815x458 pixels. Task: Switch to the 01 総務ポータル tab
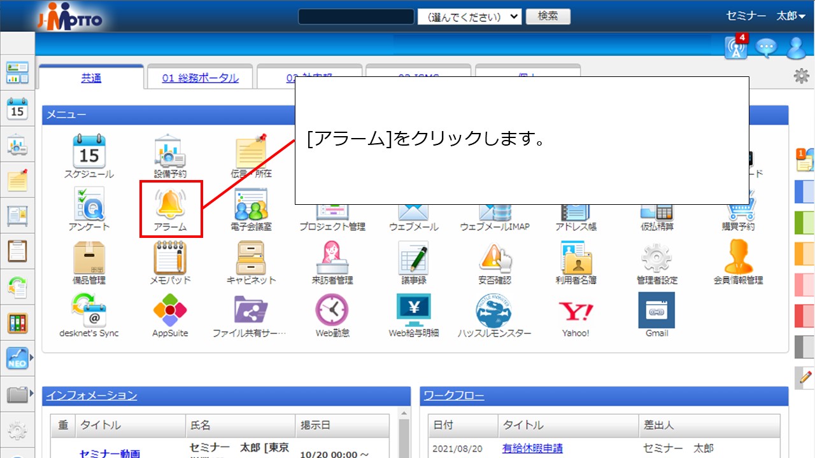click(200, 78)
